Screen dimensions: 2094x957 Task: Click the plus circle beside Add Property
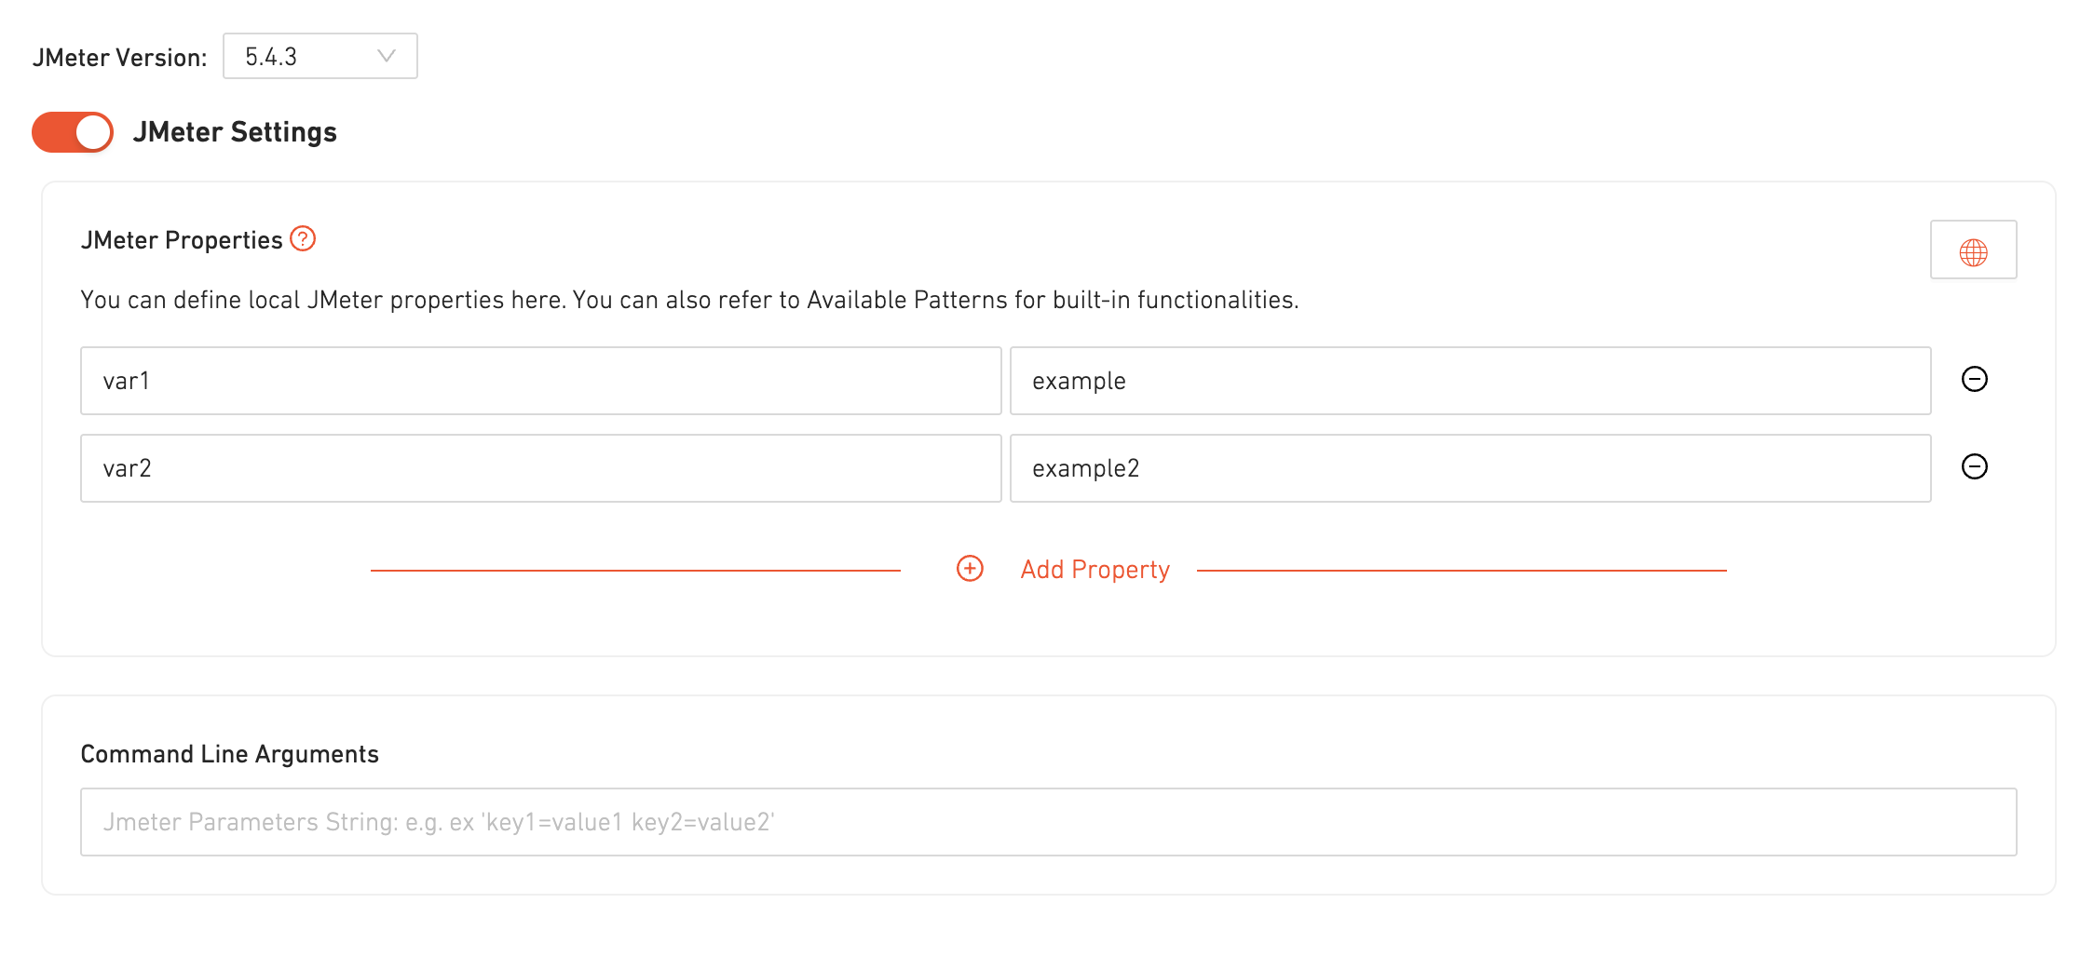[970, 569]
